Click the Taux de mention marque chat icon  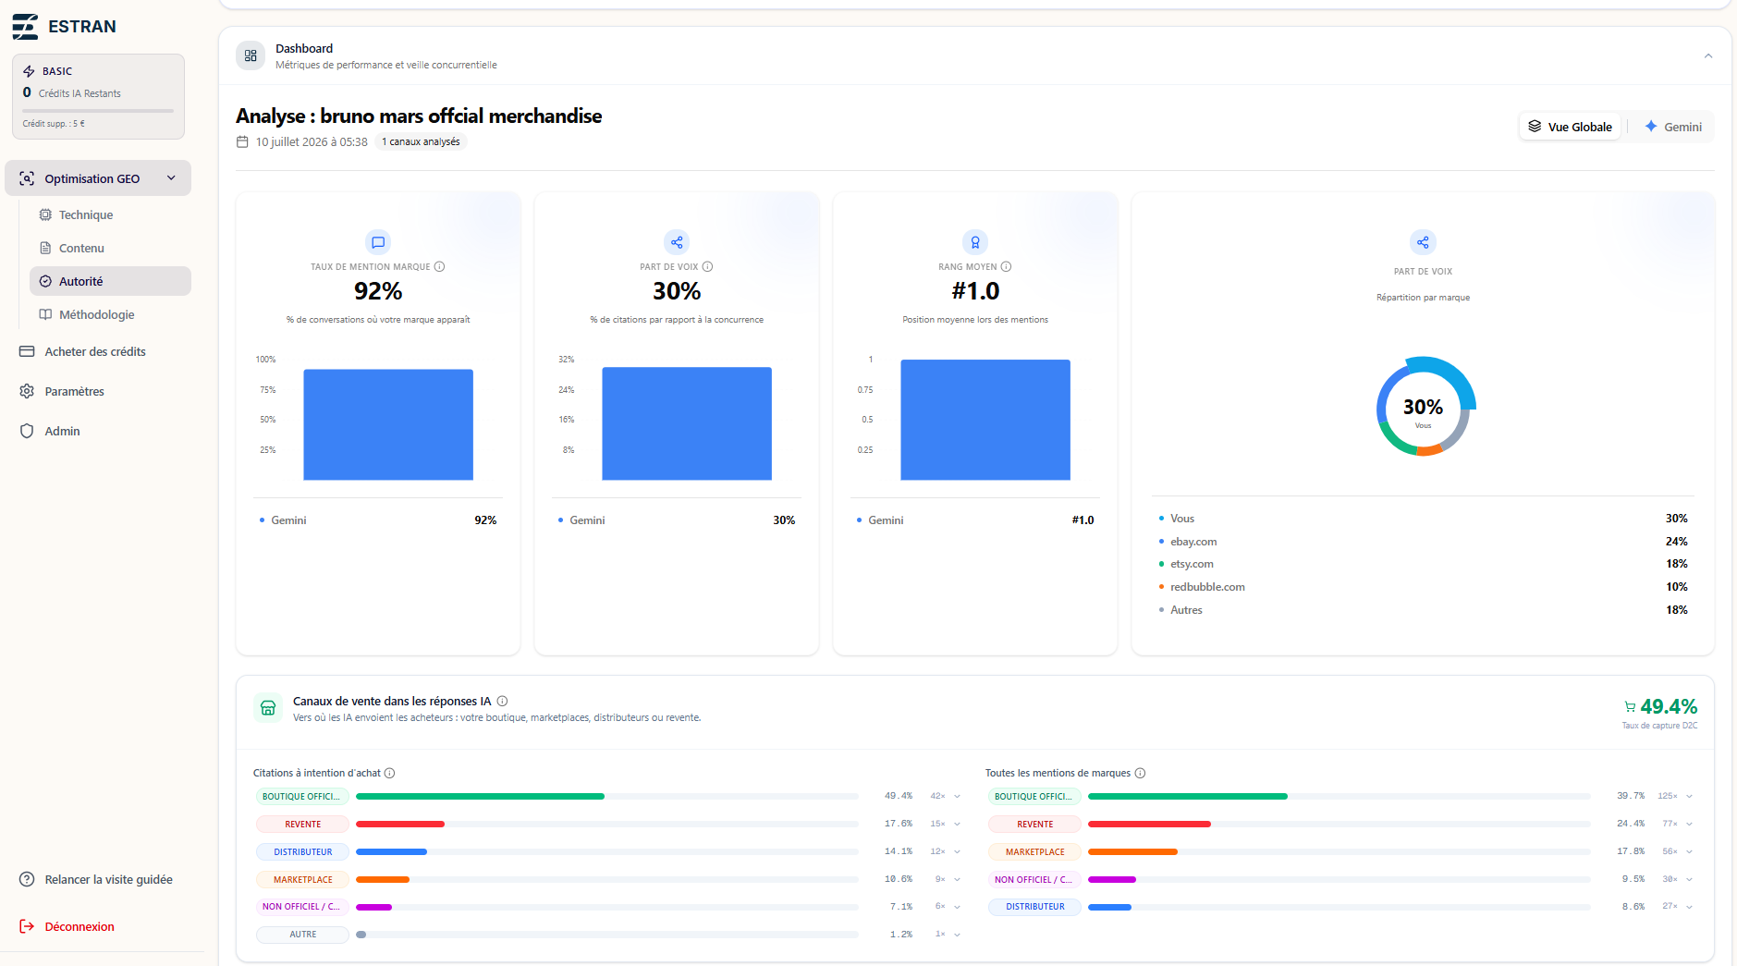[x=378, y=242]
